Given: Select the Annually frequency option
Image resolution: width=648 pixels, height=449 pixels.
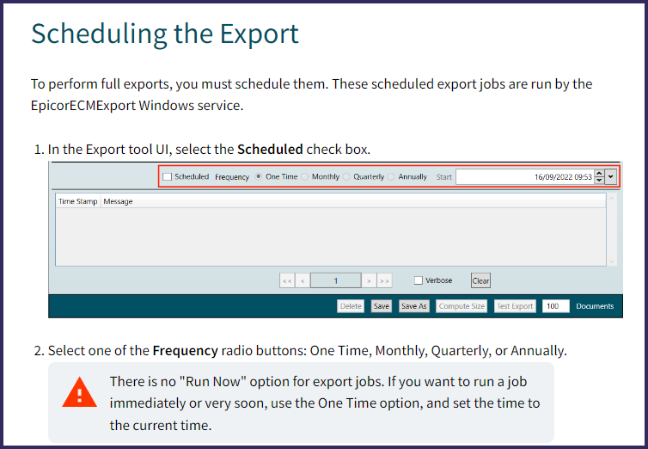Looking at the screenshot, I should [x=392, y=176].
